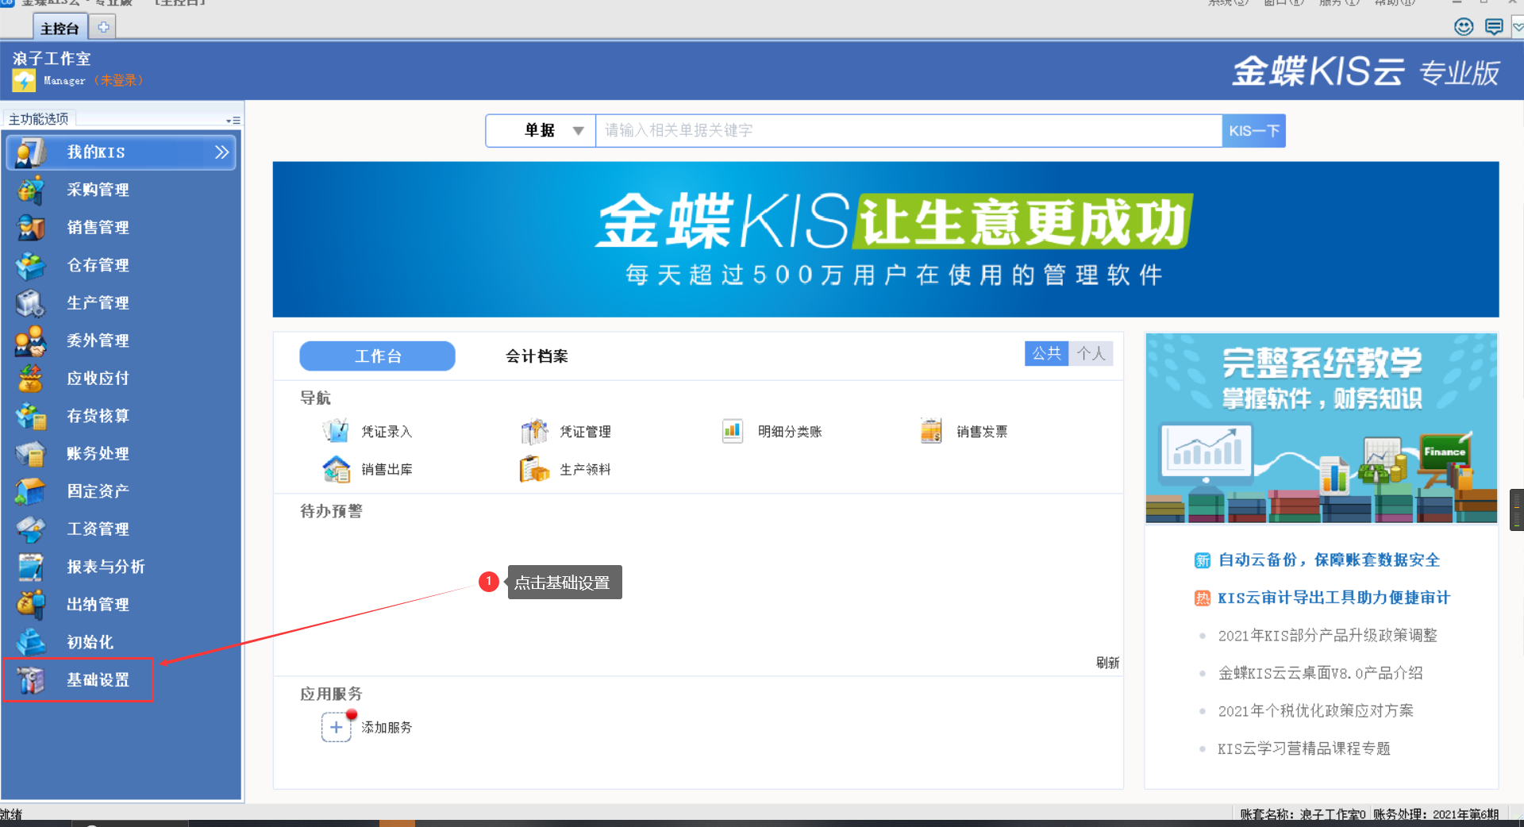1524x827 pixels.
Task: Click the 账套名称 status bar entry
Action: point(1303,814)
